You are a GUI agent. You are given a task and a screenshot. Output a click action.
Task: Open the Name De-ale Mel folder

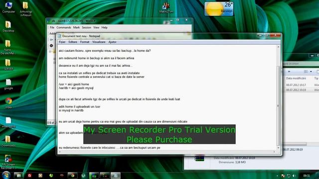point(8,48)
